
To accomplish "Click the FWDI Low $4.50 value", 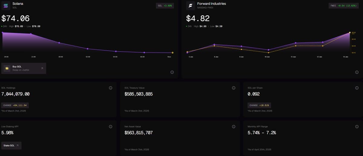I will pos(219,26).
